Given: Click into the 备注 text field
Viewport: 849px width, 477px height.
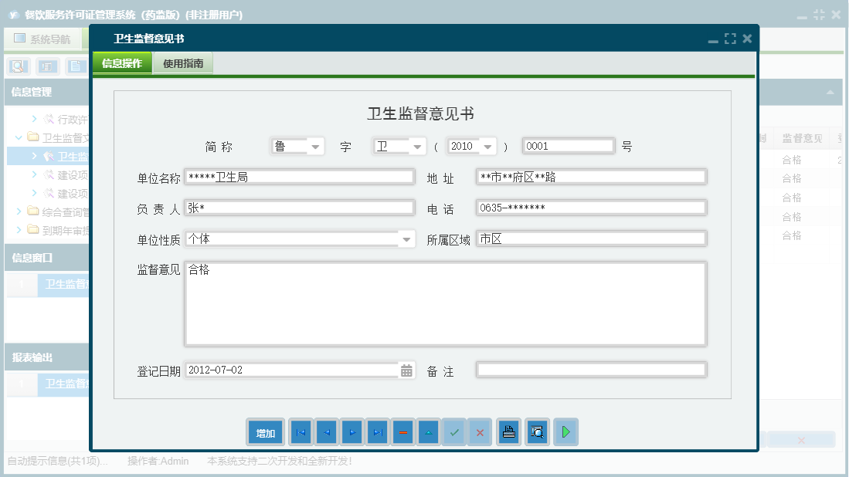Looking at the screenshot, I should tap(590, 370).
